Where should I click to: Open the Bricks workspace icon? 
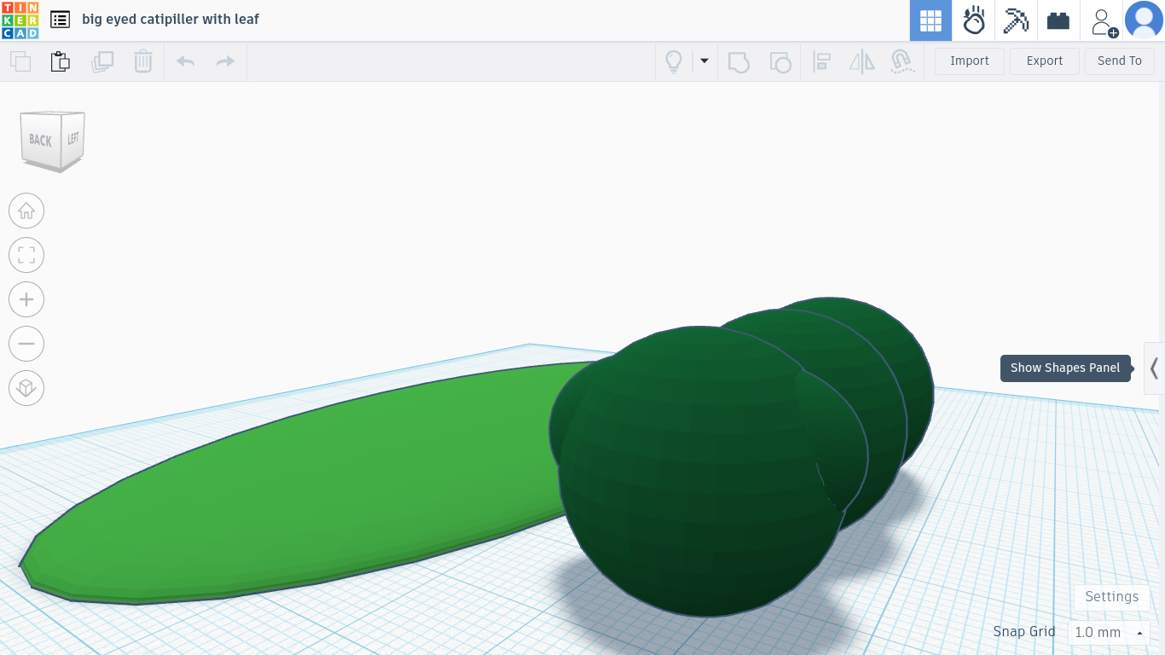1058,20
